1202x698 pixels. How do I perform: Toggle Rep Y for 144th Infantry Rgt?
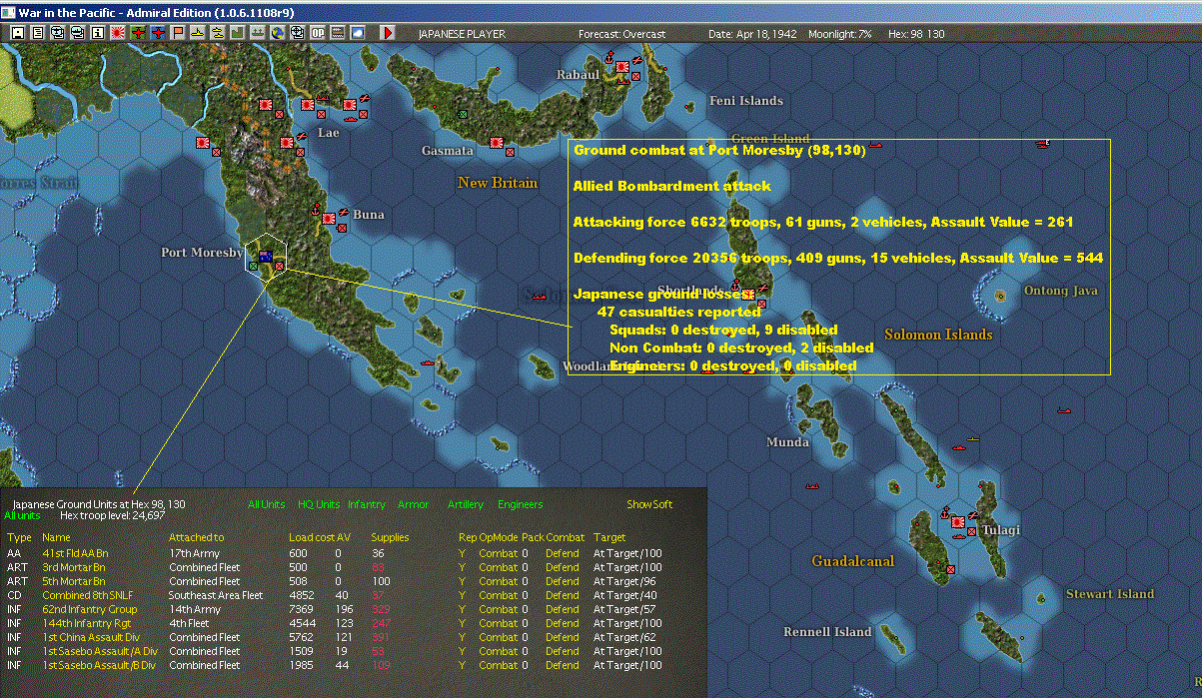[462, 623]
